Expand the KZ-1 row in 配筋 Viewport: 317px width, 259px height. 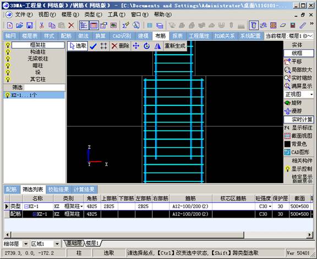click(x=35, y=214)
